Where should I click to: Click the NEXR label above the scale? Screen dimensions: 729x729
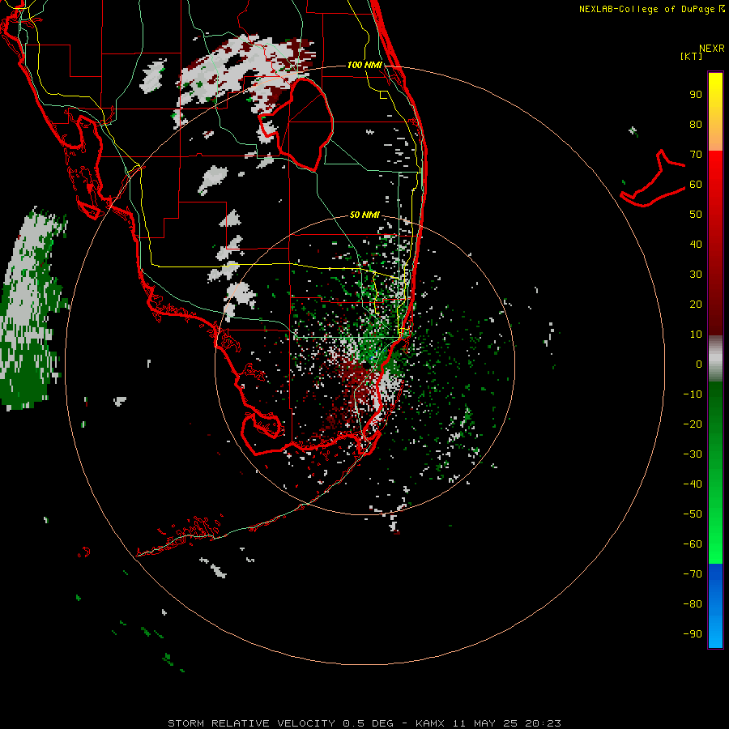coord(712,49)
